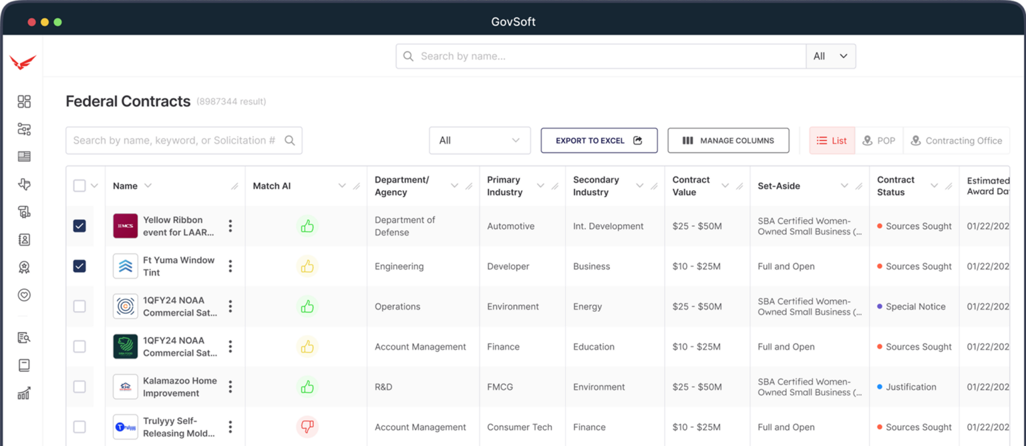Check the checkbox in the Finance/Education row
Viewport: 1026px width, 446px height.
[79, 347]
